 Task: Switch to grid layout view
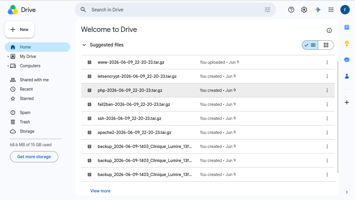click(326, 45)
